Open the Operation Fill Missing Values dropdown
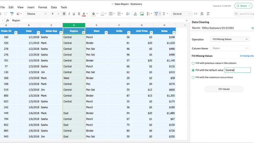This screenshot has height=143, width=254. (x=230, y=39)
